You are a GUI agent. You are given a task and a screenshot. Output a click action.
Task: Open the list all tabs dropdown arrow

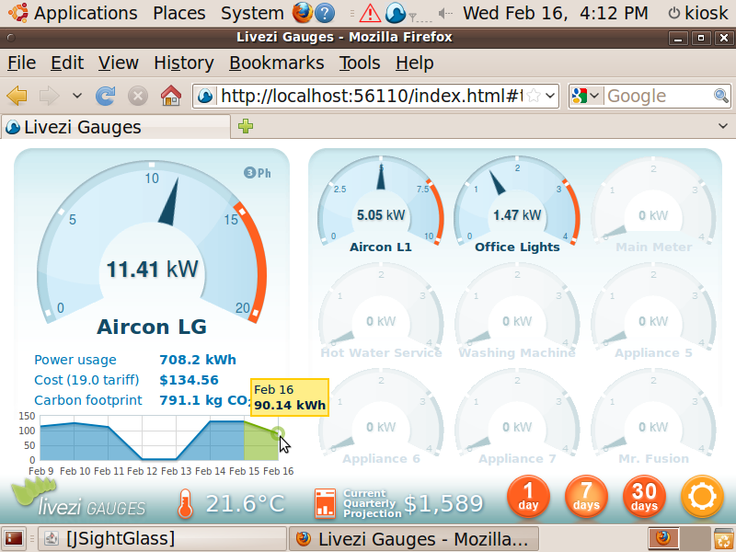pyautogui.click(x=723, y=126)
